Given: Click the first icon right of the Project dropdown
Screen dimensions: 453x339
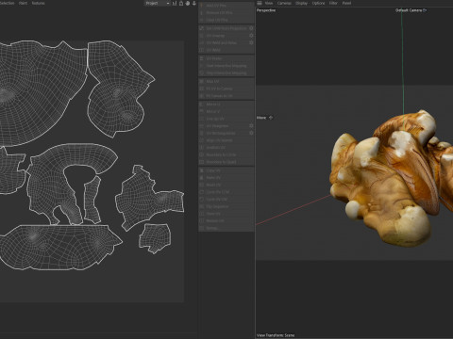Looking at the screenshot, I should [x=175, y=3].
